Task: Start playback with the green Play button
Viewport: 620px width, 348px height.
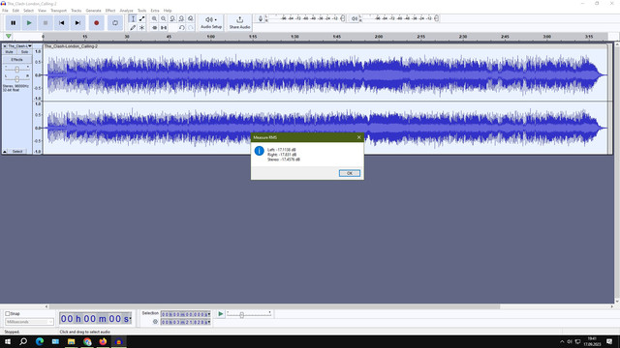Action: pos(29,23)
